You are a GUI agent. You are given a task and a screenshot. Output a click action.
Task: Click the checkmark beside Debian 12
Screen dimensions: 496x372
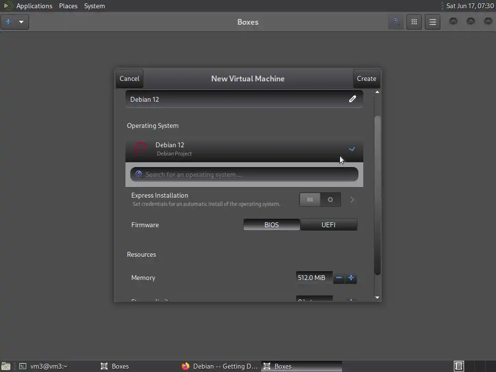(x=352, y=149)
